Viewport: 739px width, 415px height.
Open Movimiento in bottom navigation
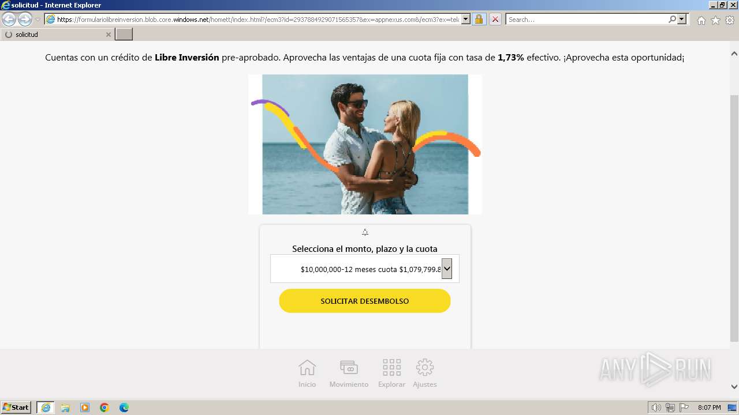coord(349,373)
